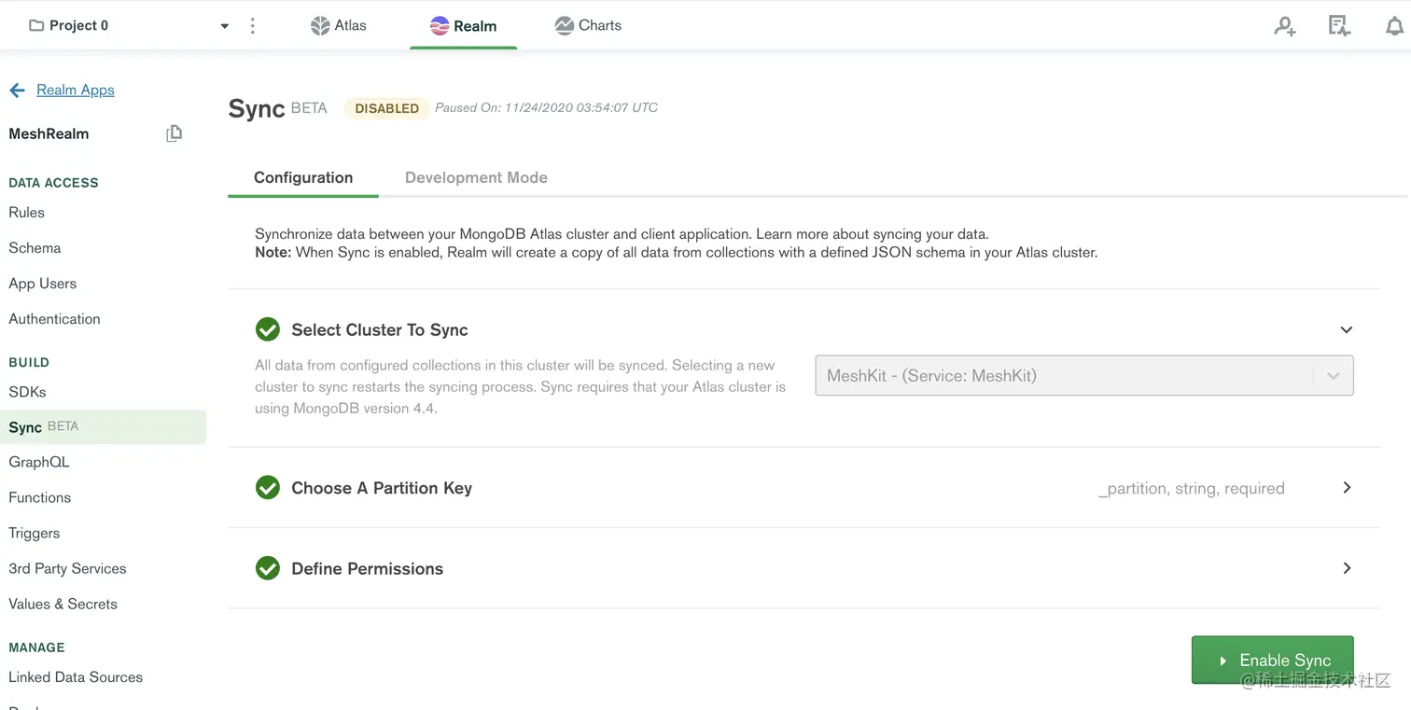Expand the Choose A Partition Key section

[x=1347, y=487]
